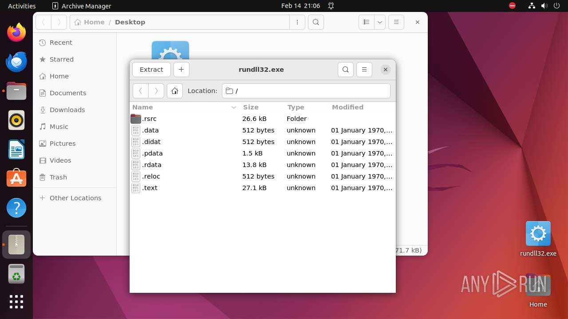Open power menu in top bar
568x319 pixels.
(557, 6)
